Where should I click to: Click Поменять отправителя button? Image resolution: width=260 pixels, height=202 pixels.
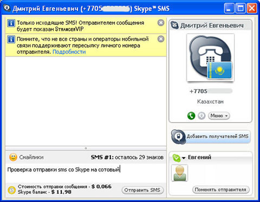220,190
